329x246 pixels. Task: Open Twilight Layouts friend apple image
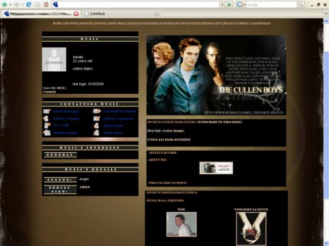pos(251,229)
